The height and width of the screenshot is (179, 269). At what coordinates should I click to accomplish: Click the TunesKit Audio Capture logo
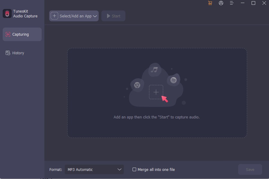click(7, 13)
